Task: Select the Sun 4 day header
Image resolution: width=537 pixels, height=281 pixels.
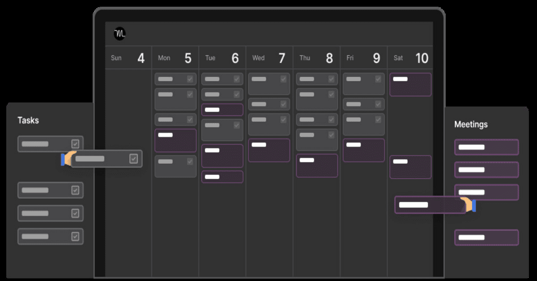Action: point(128,58)
